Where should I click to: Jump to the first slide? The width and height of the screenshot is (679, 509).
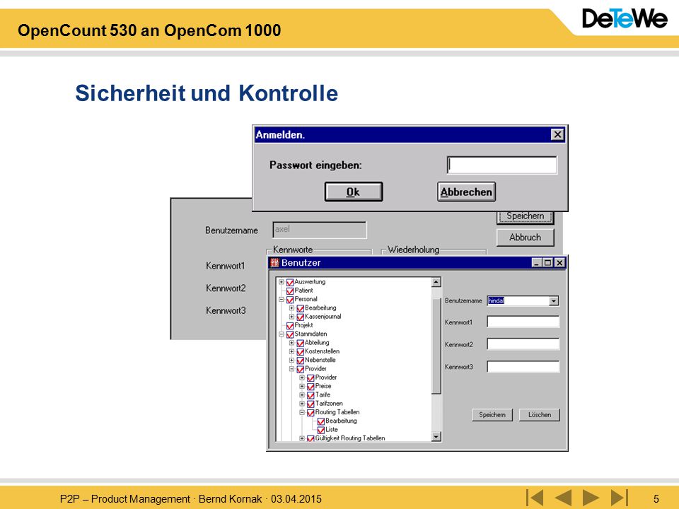pos(535,498)
